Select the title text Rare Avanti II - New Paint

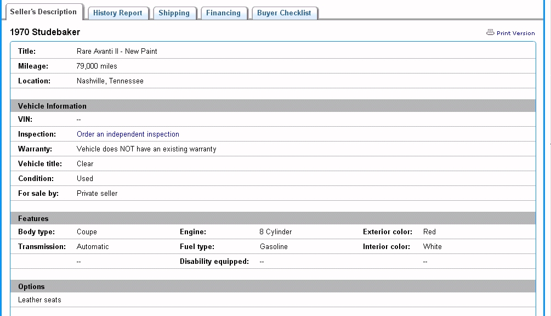tap(117, 52)
